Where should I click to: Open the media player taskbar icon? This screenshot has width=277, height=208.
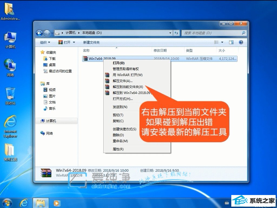click(x=57, y=203)
